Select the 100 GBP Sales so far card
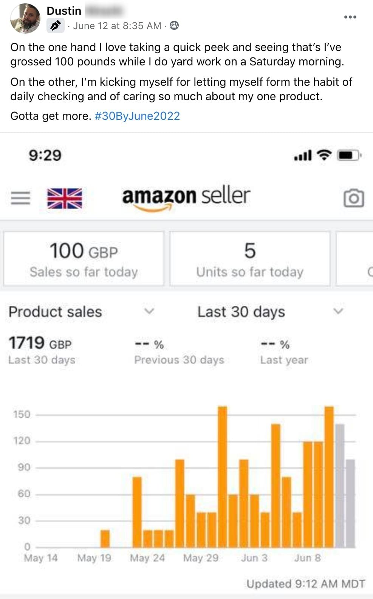This screenshot has height=599, width=373. tap(84, 259)
